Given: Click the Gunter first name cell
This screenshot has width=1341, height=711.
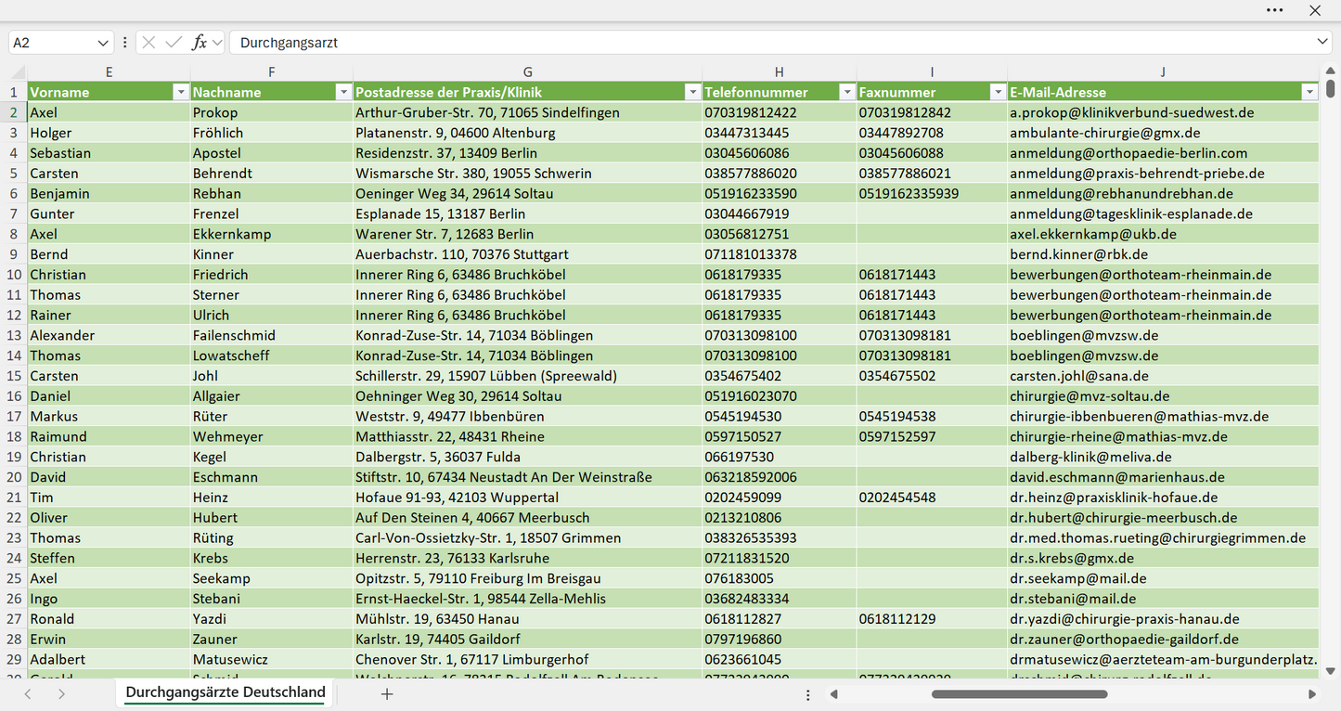Looking at the screenshot, I should [x=109, y=213].
